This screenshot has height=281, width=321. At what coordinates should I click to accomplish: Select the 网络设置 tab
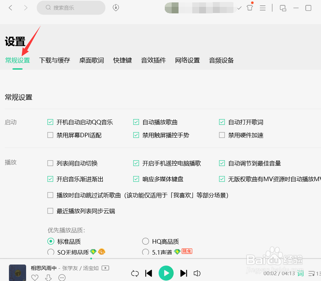tap(187, 60)
